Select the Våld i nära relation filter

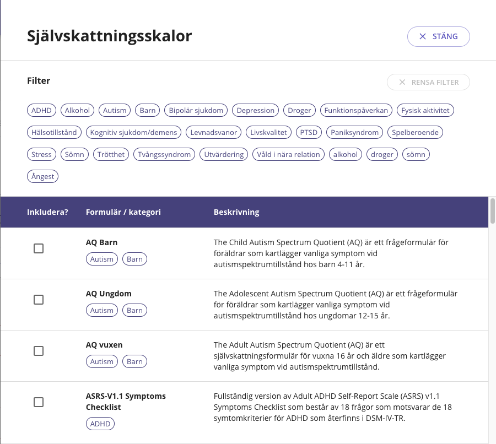coord(288,154)
